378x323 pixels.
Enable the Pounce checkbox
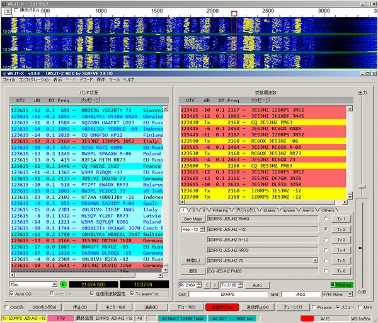coord(314,307)
